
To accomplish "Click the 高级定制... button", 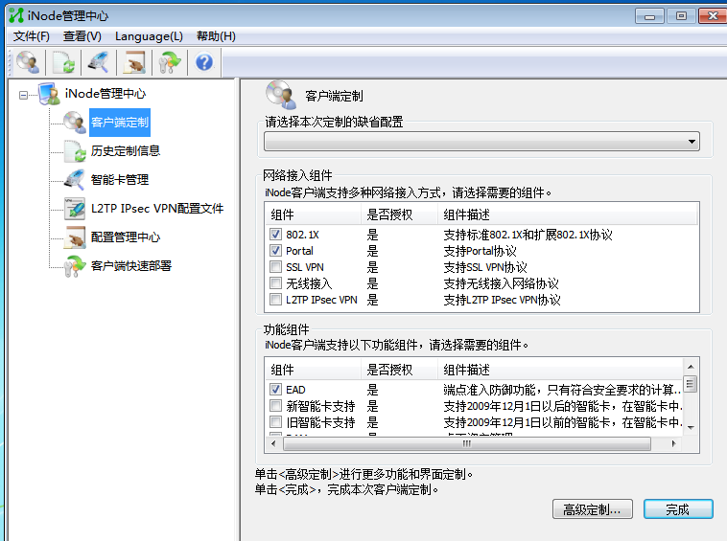I will (593, 509).
